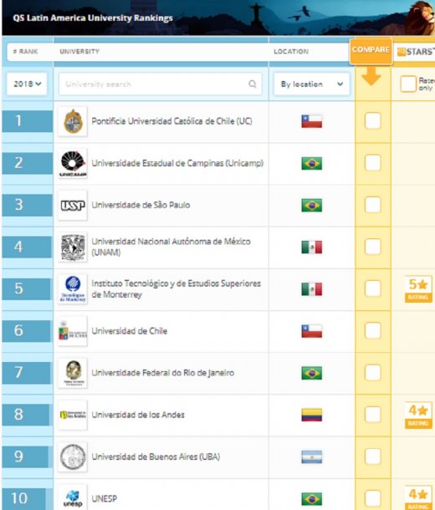
Task: Open Universidad Nacional Autónoma de México link
Action: (171, 247)
